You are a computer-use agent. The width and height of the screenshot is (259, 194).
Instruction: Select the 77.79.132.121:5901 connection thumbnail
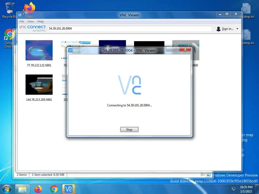click(x=39, y=50)
